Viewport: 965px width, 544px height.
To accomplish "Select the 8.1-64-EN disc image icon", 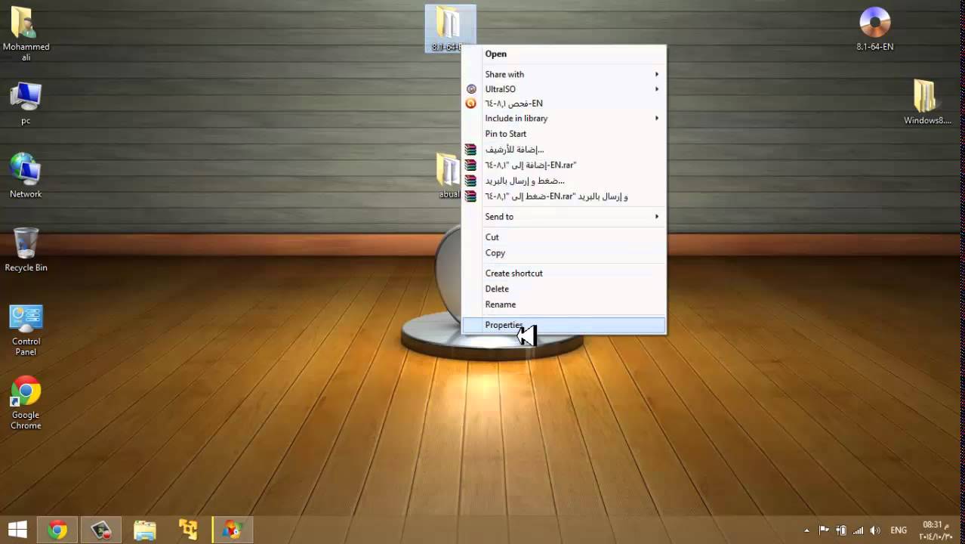I will [x=875, y=29].
